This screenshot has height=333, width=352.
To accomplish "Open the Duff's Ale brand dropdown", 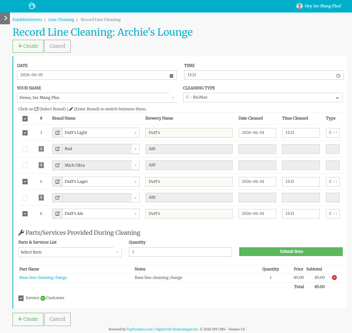I will [101, 214].
